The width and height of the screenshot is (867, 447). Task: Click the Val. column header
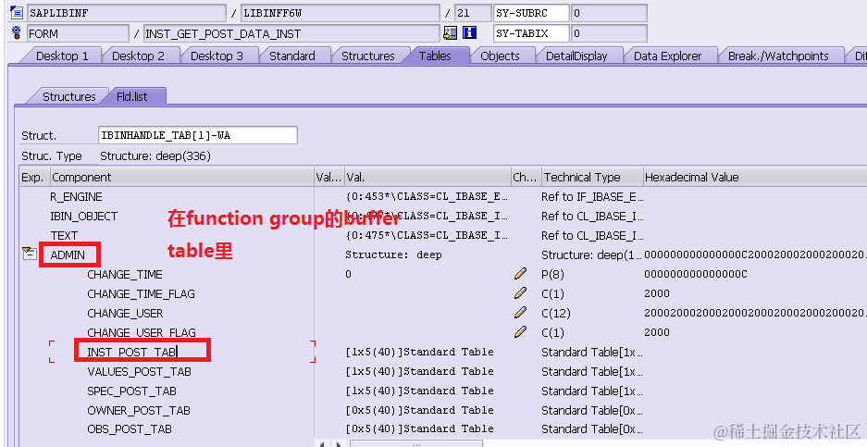click(428, 177)
